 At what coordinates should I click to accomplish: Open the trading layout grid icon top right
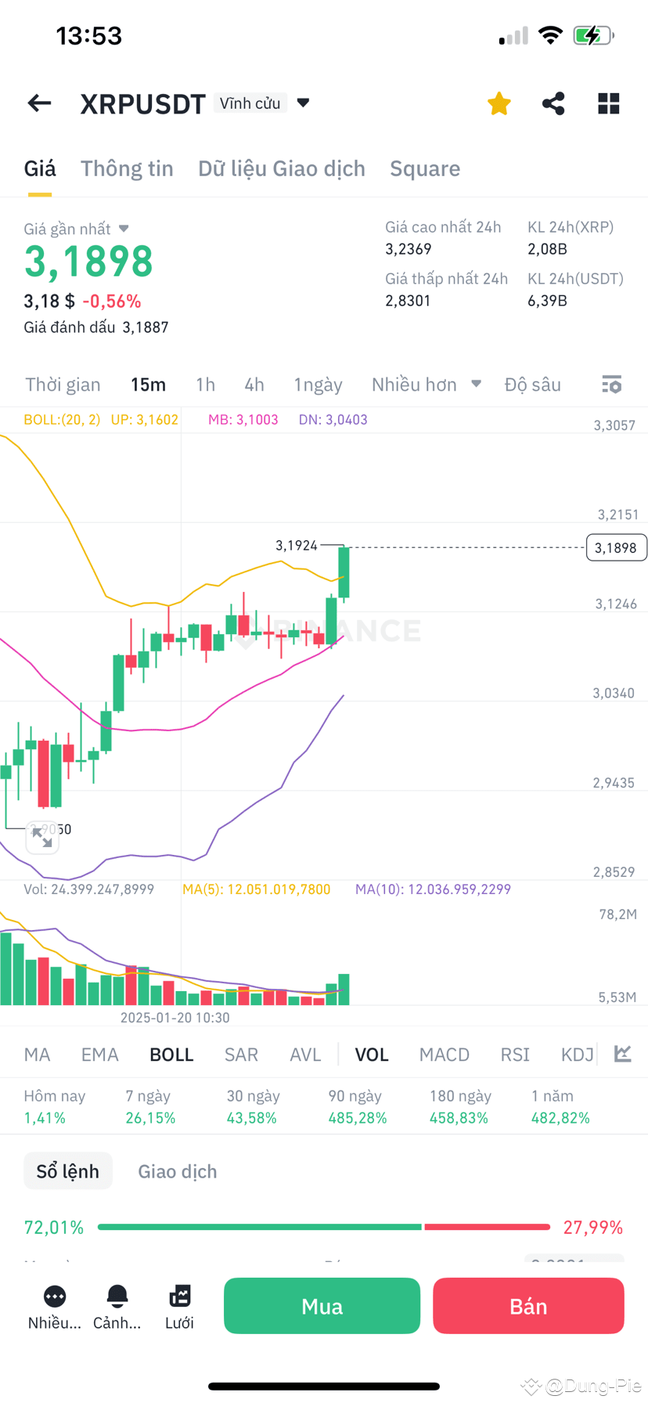pyautogui.click(x=608, y=103)
